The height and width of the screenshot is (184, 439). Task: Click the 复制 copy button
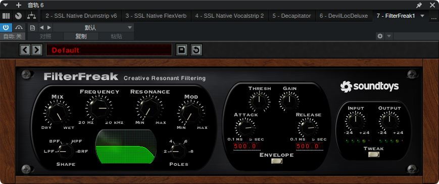[x=81, y=36]
